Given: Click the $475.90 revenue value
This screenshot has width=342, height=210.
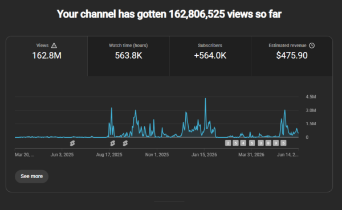Looking at the screenshot, I should [292, 56].
